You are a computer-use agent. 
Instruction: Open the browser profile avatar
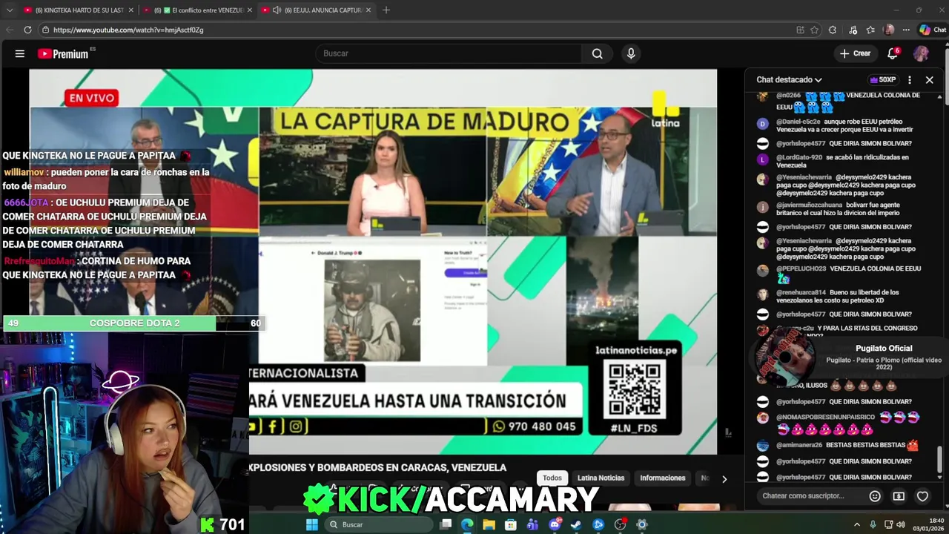pyautogui.click(x=889, y=30)
